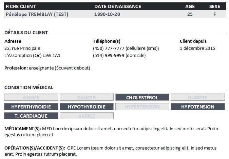Enable the CANCER condition

pos(87,98)
